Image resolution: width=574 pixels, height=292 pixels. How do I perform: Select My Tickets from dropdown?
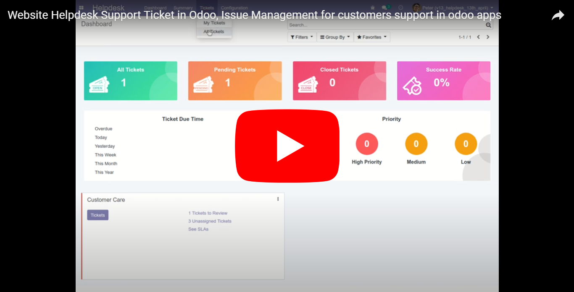click(x=214, y=23)
